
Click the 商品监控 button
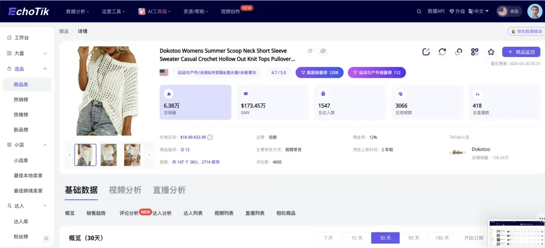point(521,52)
